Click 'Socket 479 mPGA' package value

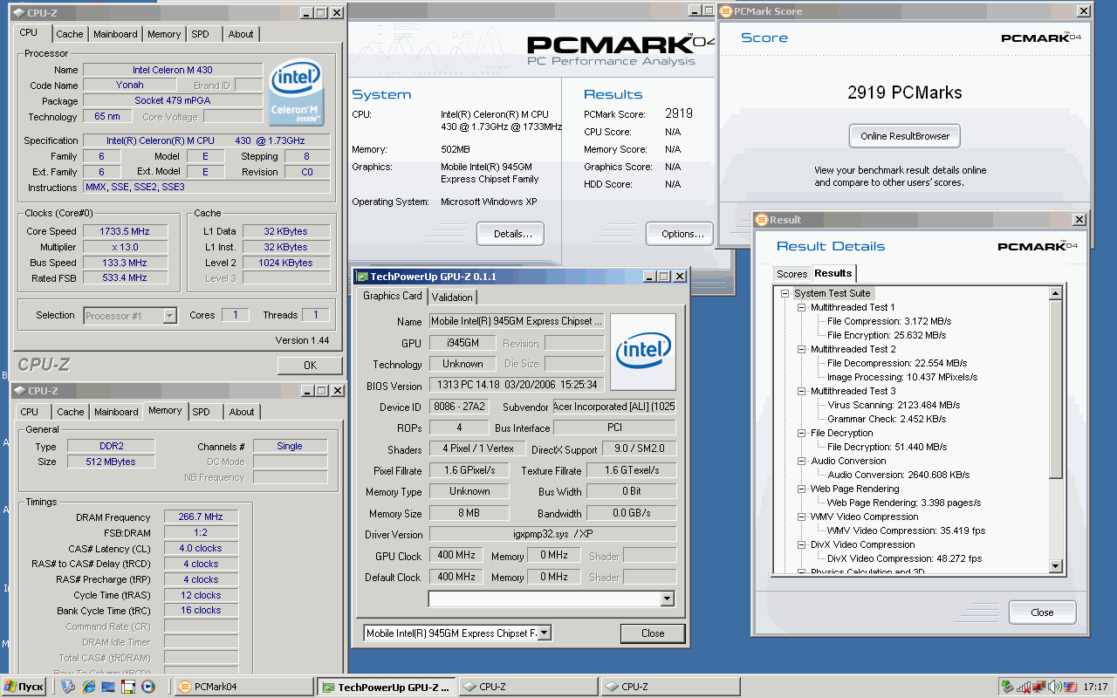[173, 100]
